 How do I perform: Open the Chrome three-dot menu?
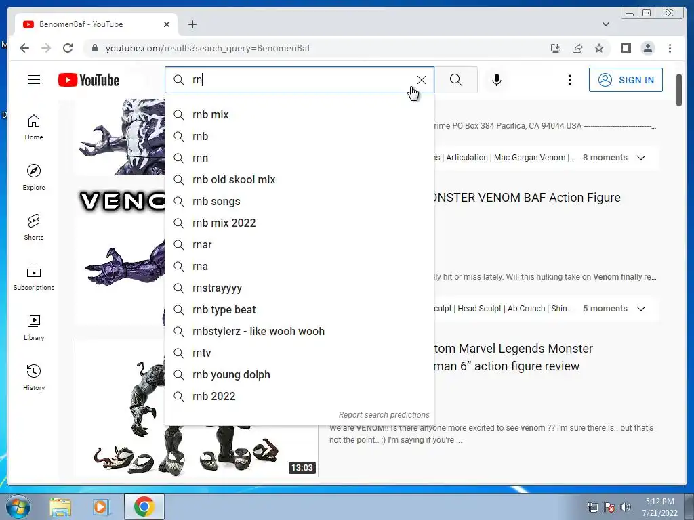(x=670, y=48)
